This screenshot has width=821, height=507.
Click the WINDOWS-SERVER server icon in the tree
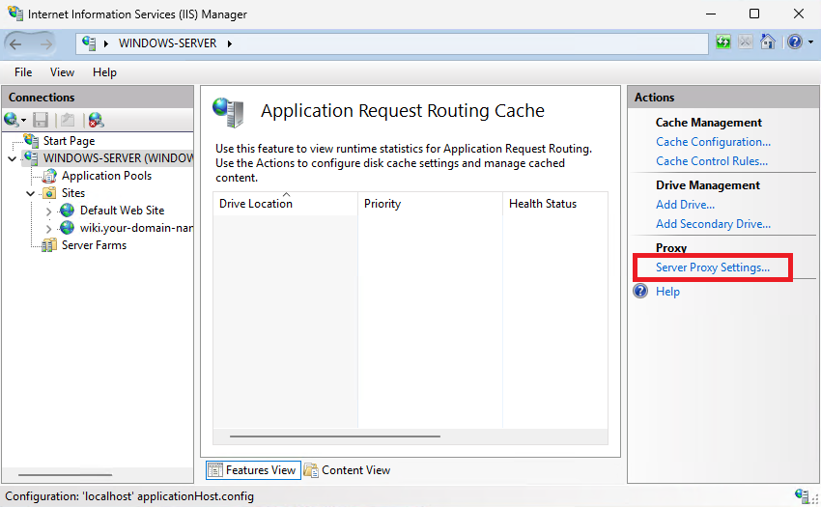tap(31, 157)
